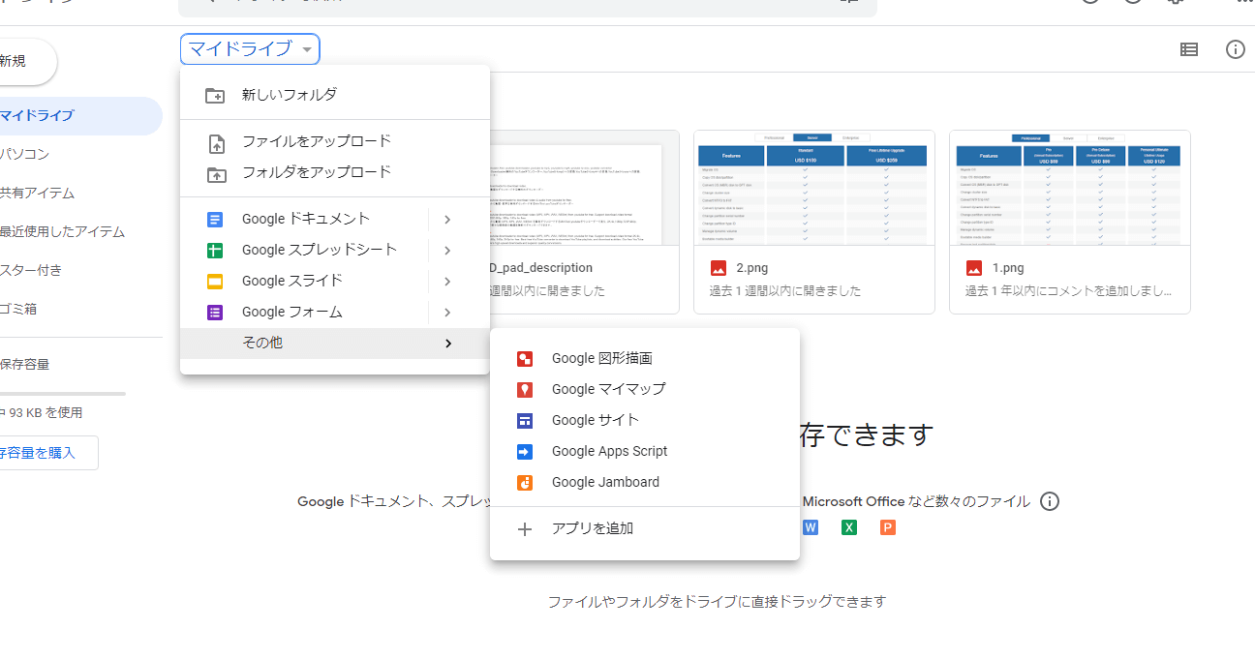Click the Google 図形描画 icon

click(x=525, y=359)
